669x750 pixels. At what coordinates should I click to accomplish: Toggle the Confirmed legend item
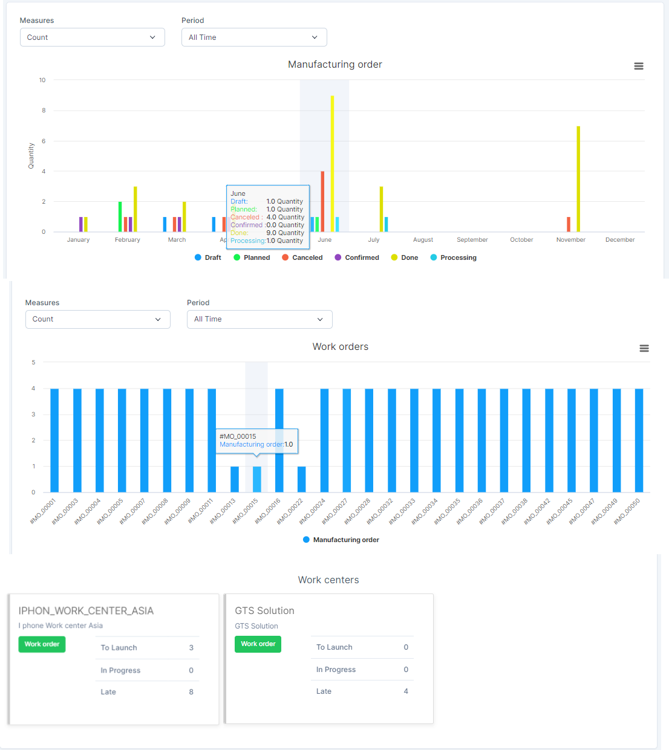pos(357,257)
